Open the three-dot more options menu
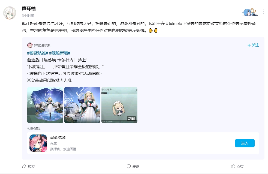The image size is (268, 174). point(263,12)
